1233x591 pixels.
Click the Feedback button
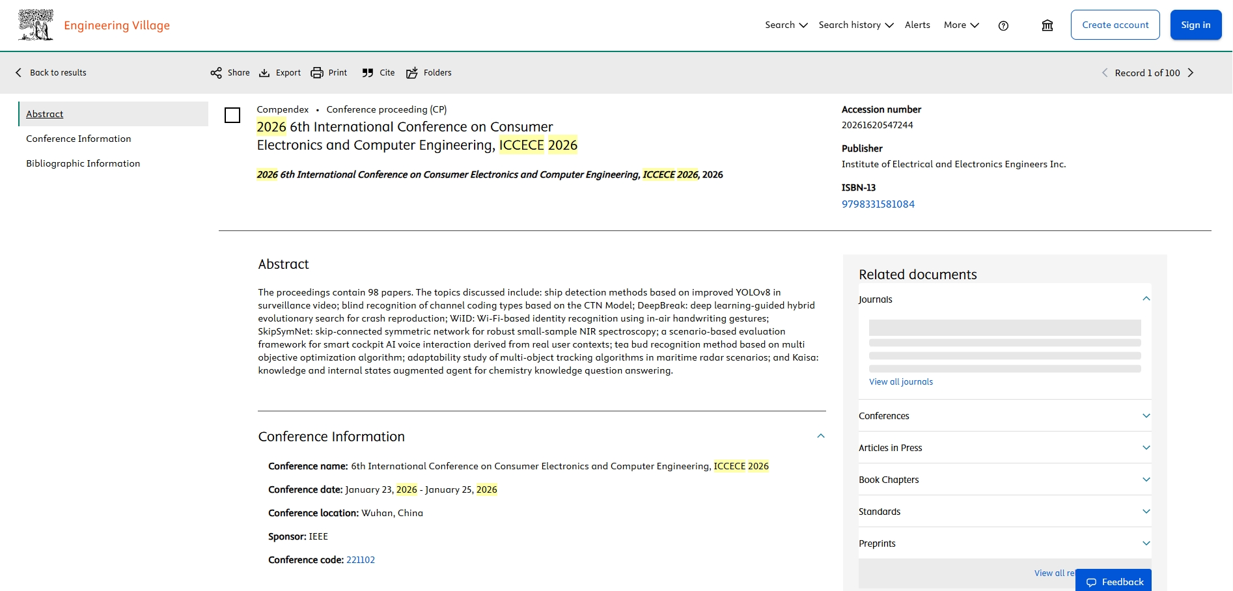(x=1113, y=581)
